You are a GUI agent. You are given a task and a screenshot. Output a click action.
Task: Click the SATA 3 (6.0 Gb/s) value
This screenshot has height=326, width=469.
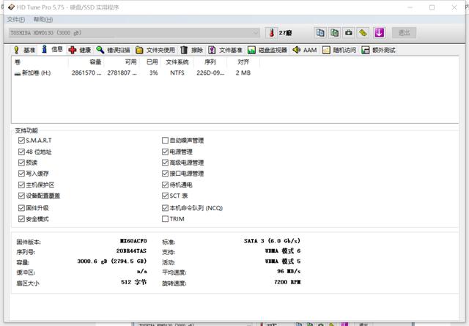point(272,241)
